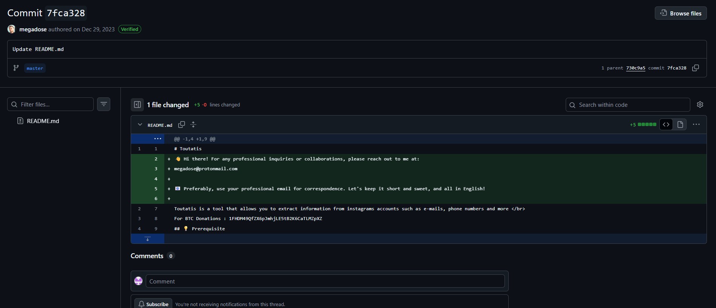The image size is (716, 308).
Task: Open more options for README.md
Action: [x=696, y=125]
